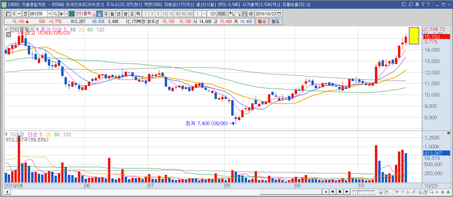Open stock search magnifier icon
The width and height of the screenshot is (453, 197).
pyautogui.click(x=55, y=14)
